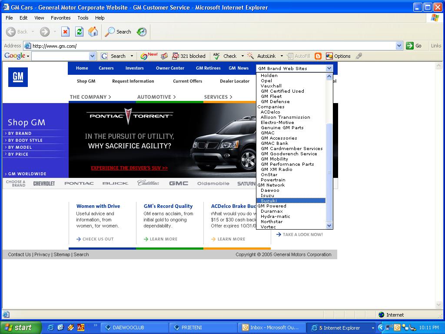
Task: Open the History toolbar icon
Action: click(142, 32)
